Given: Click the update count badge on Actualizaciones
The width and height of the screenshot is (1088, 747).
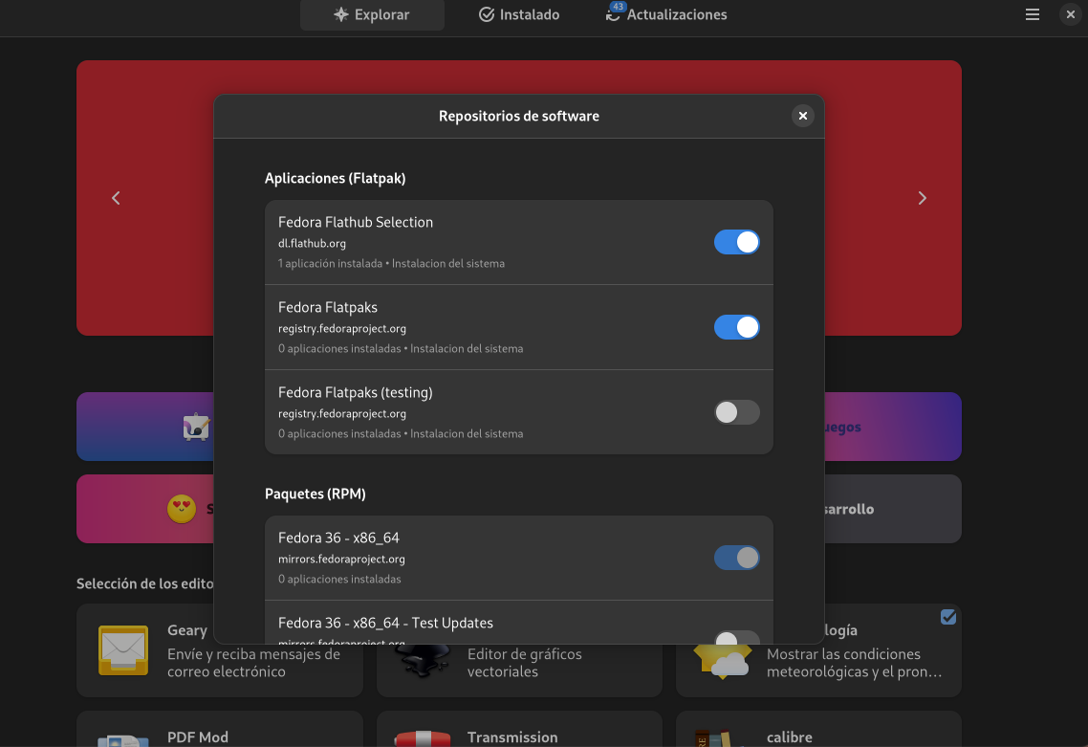Looking at the screenshot, I should [618, 7].
